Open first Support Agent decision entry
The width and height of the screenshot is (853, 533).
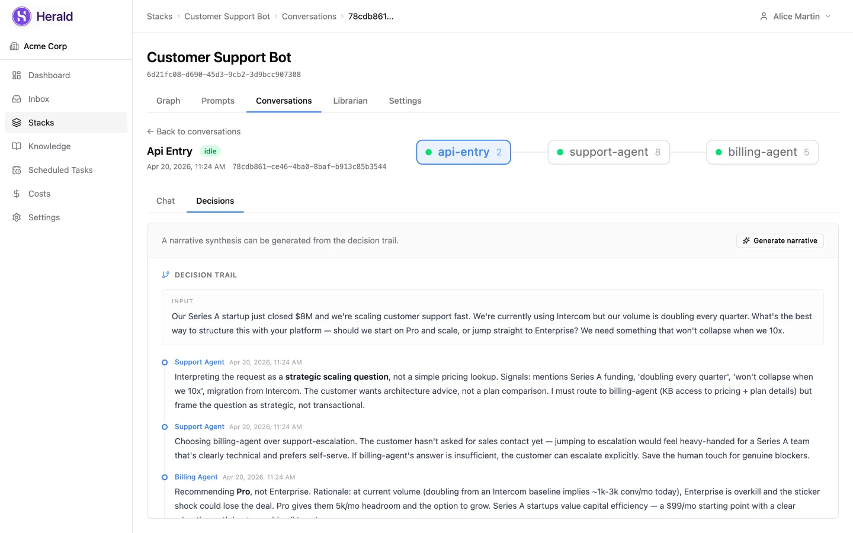point(199,362)
